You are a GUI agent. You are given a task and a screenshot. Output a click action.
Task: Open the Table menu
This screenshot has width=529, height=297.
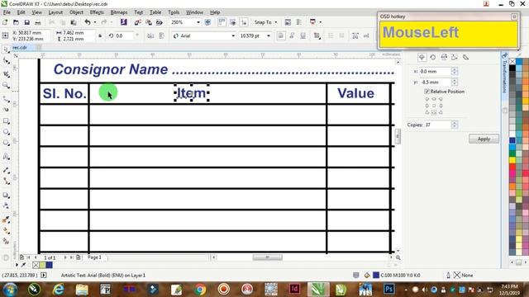click(155, 12)
